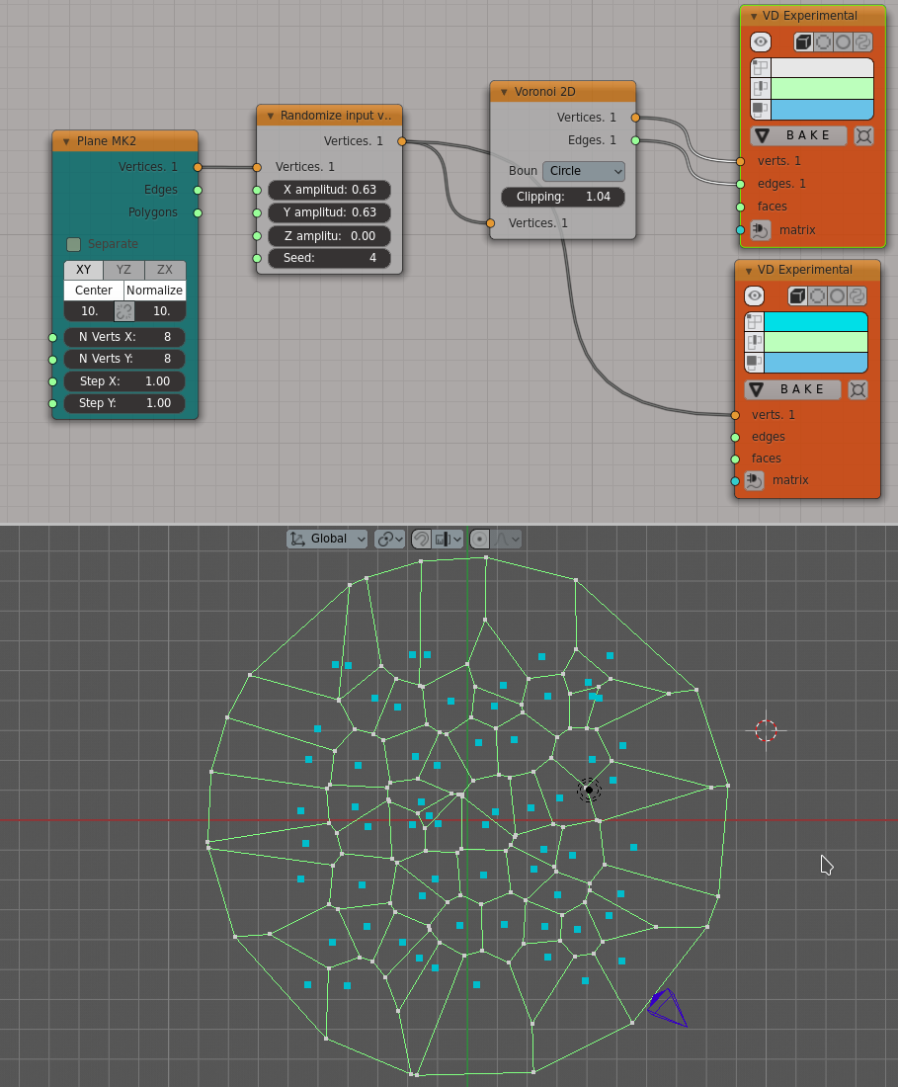Select the Normalize option on Plane MK2

pyautogui.click(x=154, y=290)
